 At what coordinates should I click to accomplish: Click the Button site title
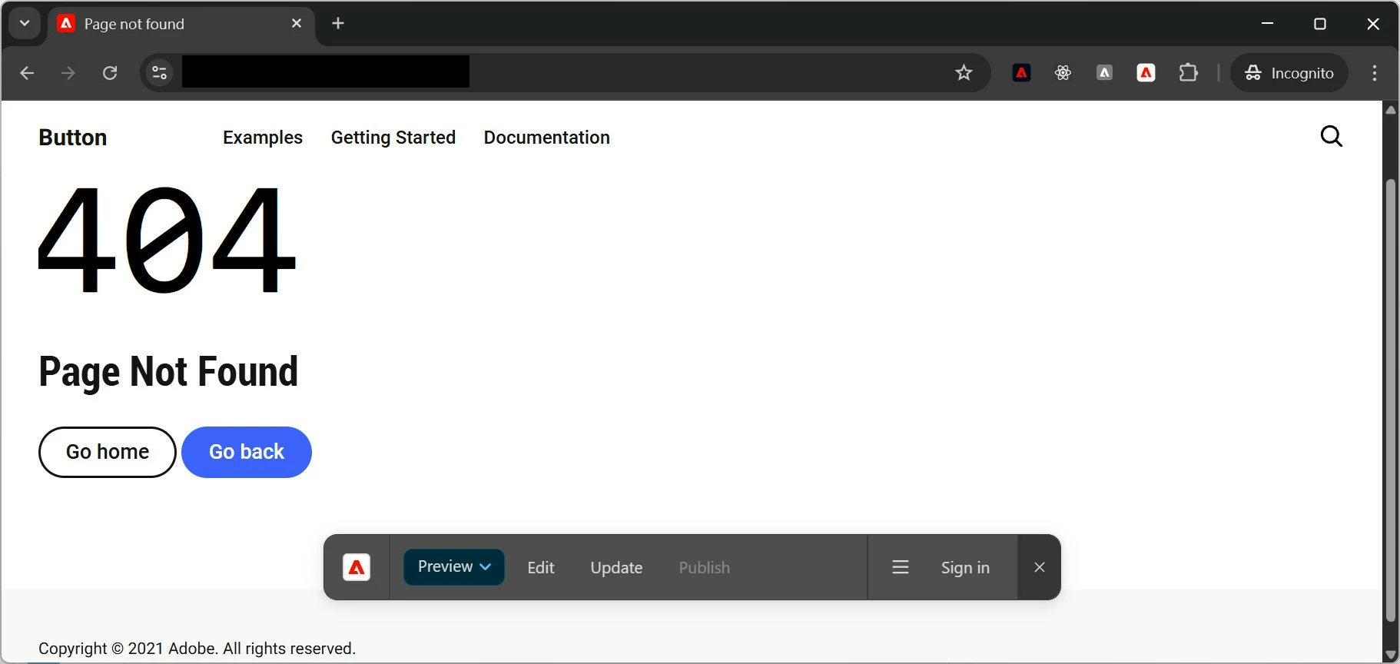[73, 138]
